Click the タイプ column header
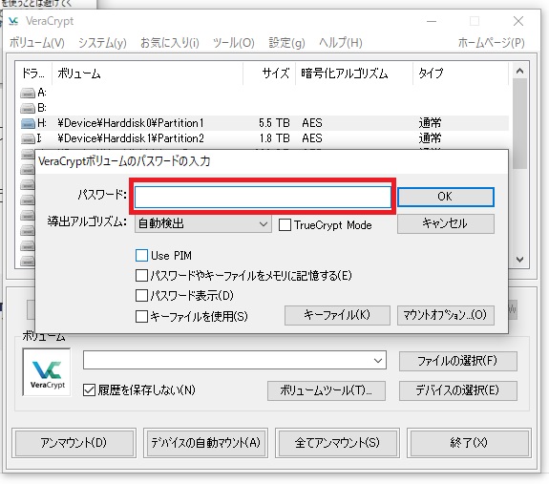549x484 pixels. pos(460,74)
